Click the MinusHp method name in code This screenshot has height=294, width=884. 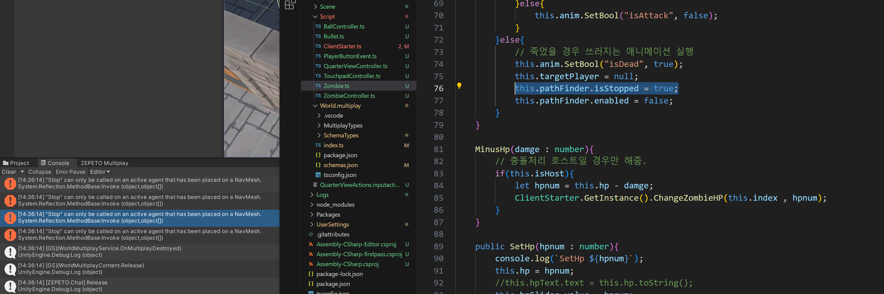click(x=492, y=149)
